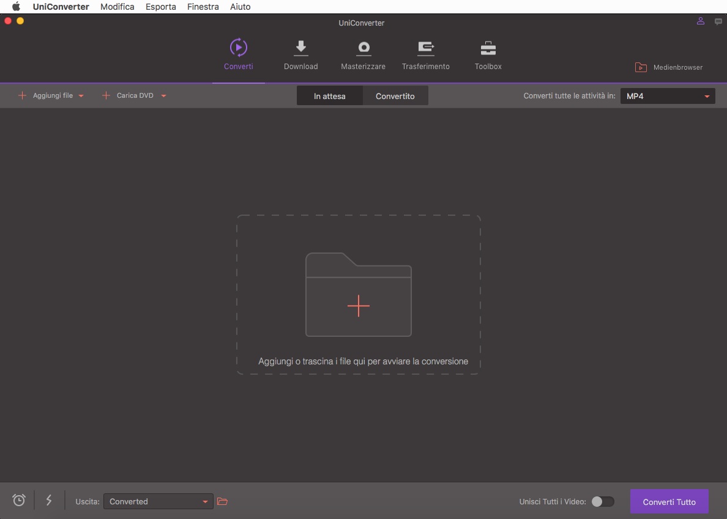Screen dimensions: 727x519
Task: Open the MP4 output format dropdown
Action: [668, 97]
